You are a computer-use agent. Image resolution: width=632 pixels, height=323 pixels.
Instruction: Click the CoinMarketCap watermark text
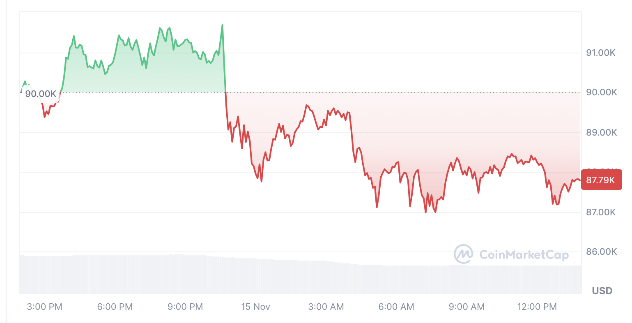pos(524,255)
